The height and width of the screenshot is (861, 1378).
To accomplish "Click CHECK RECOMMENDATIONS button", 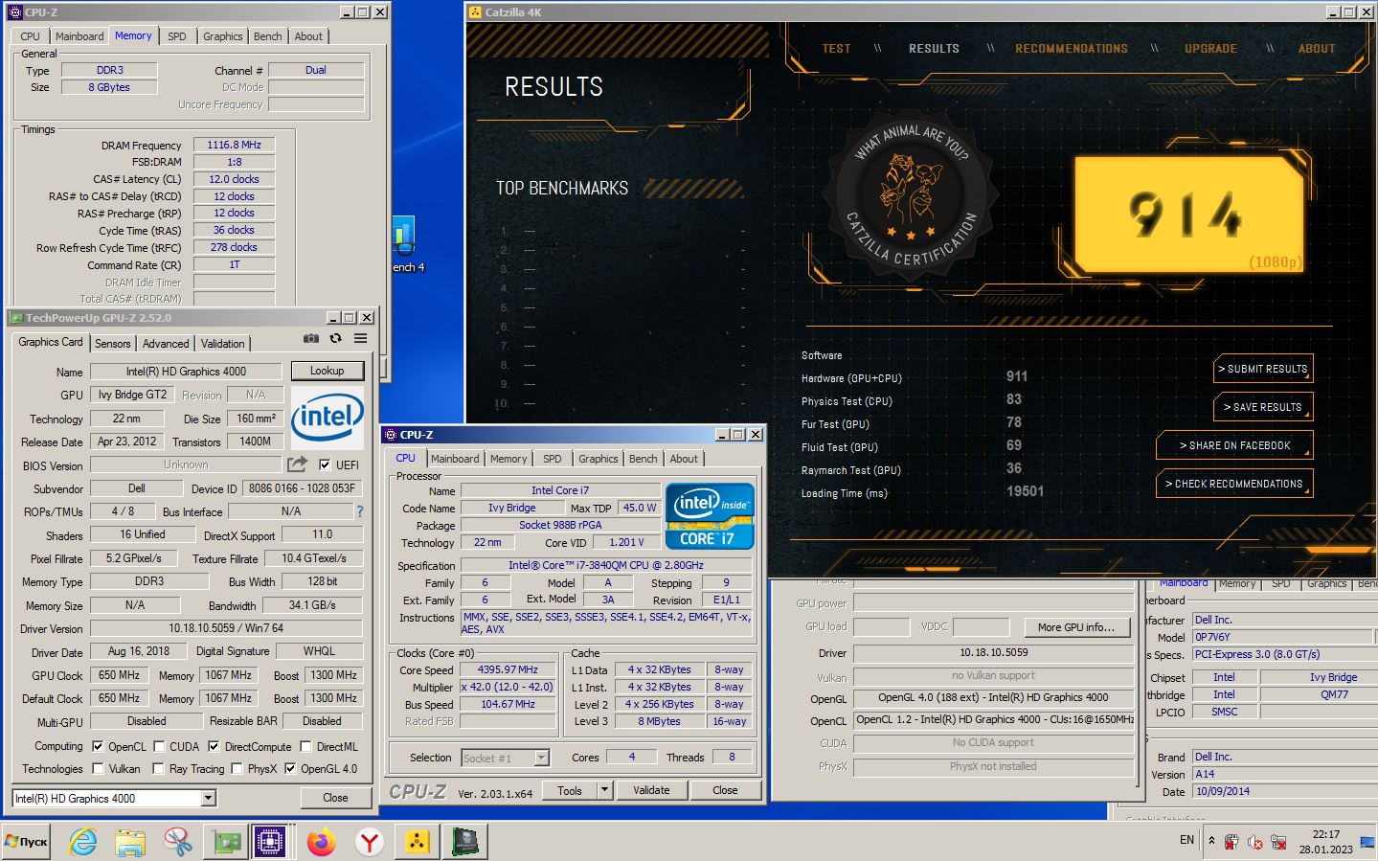I will [x=1234, y=484].
